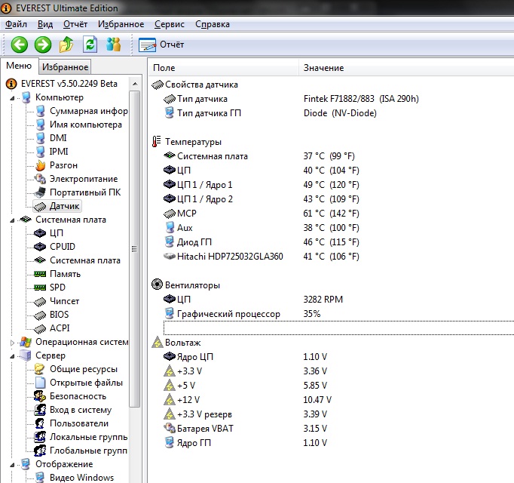Select the Hitachi HDP725032GLA360 temperature row

[230, 257]
